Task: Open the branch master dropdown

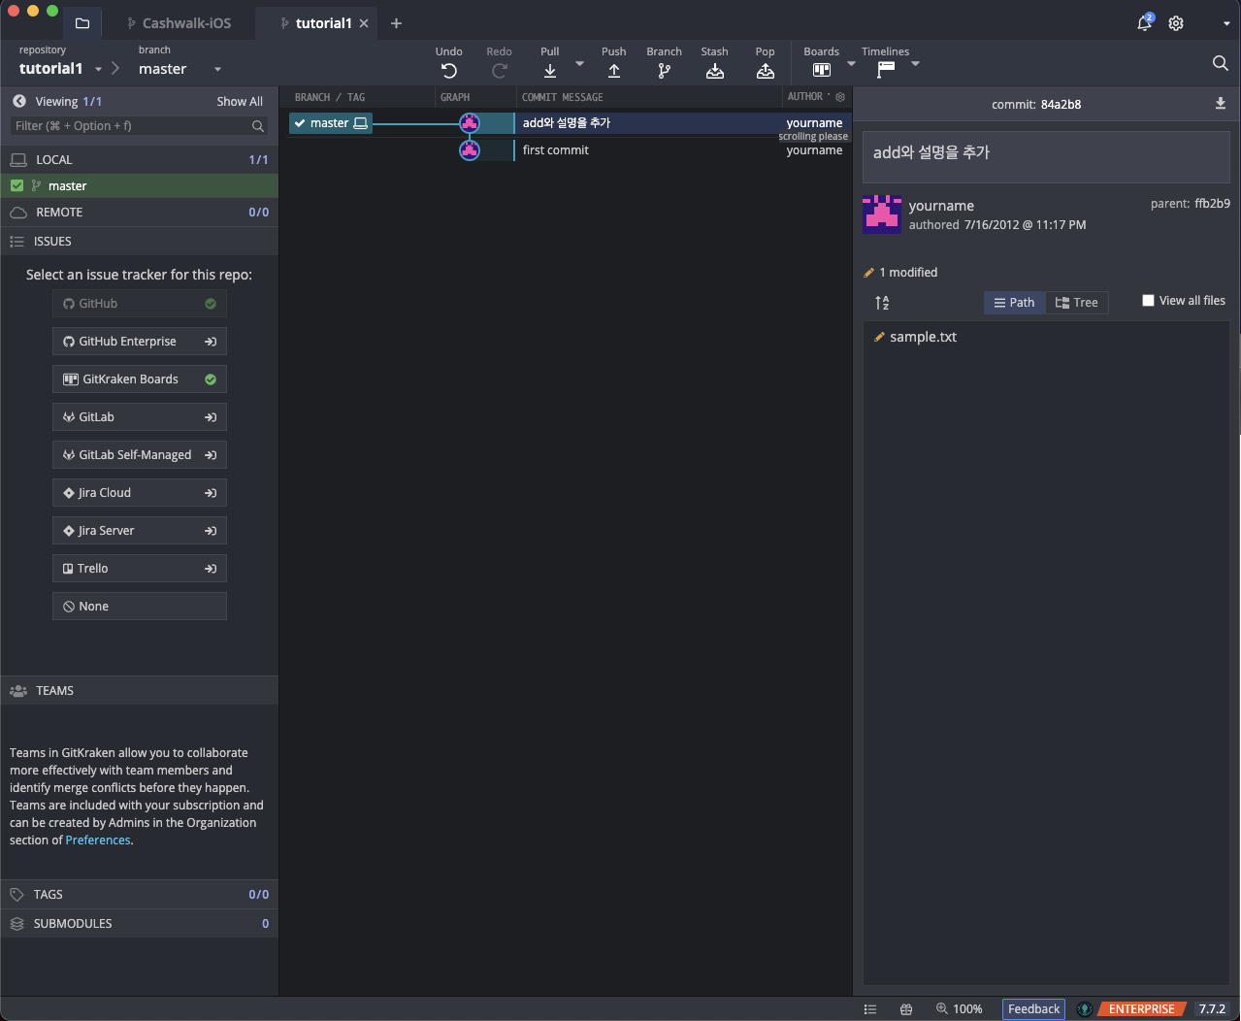Action: pyautogui.click(x=217, y=69)
